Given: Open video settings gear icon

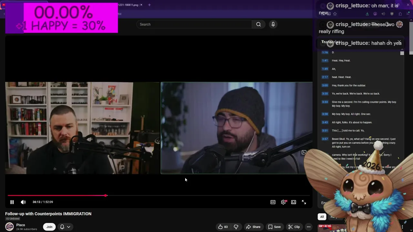Looking at the screenshot, I should coord(283,202).
